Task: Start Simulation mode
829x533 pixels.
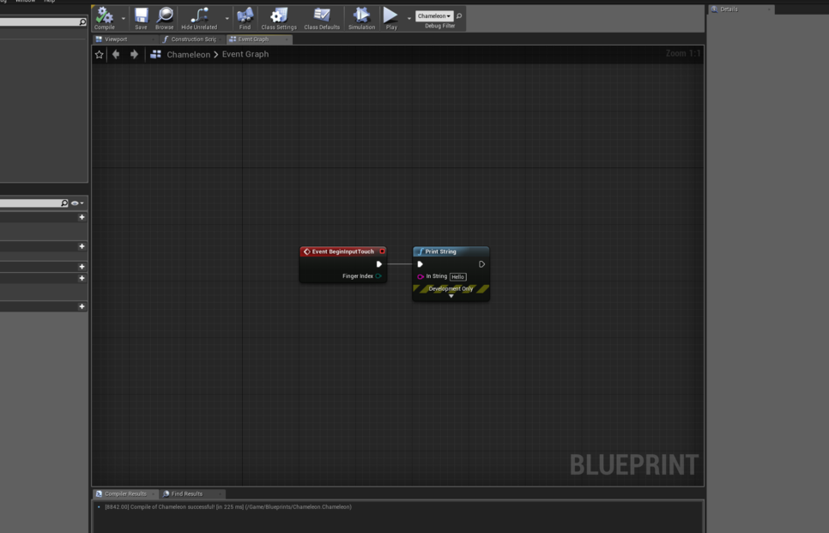Action: [361, 19]
